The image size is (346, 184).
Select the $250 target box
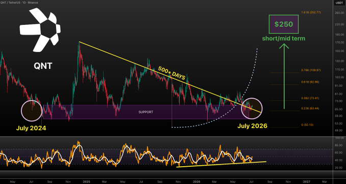pyautogui.click(x=283, y=24)
